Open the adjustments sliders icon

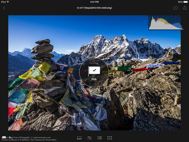coord(89,138)
